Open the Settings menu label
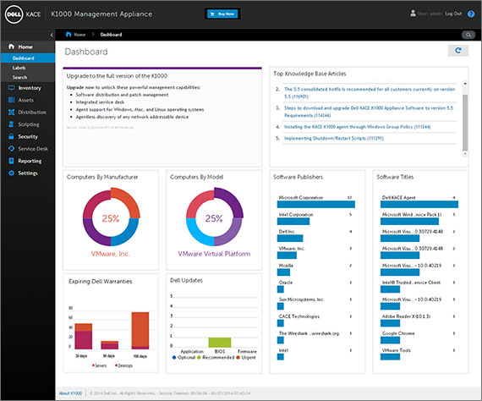482x401 pixels. [28, 173]
